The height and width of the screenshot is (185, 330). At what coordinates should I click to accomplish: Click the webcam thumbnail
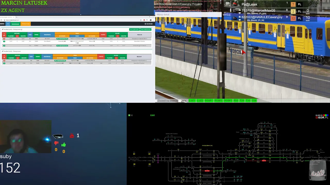pos(26,137)
